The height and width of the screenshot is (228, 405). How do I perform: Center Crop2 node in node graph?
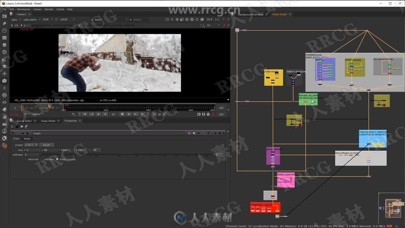coord(17,133)
